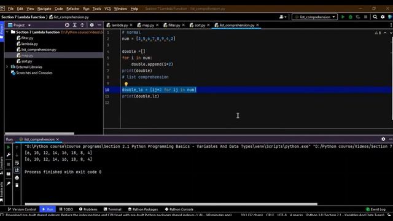
Task: Select sort.py in project tree
Action: 26,61
